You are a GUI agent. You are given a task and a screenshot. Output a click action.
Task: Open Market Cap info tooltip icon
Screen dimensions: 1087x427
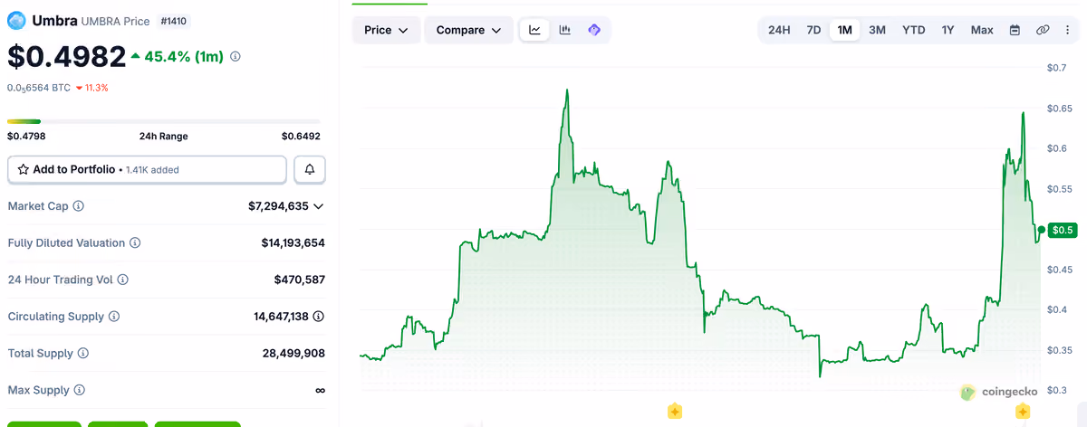click(x=78, y=206)
